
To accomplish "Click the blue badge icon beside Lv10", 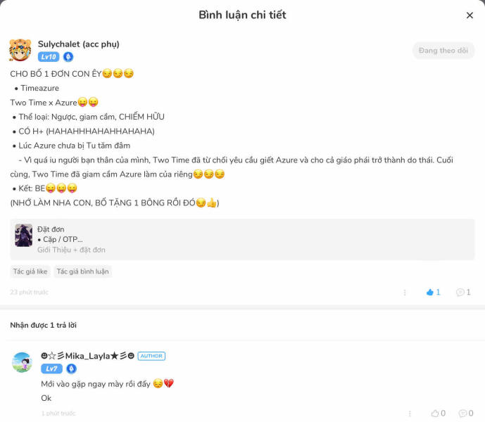I will (x=68, y=57).
